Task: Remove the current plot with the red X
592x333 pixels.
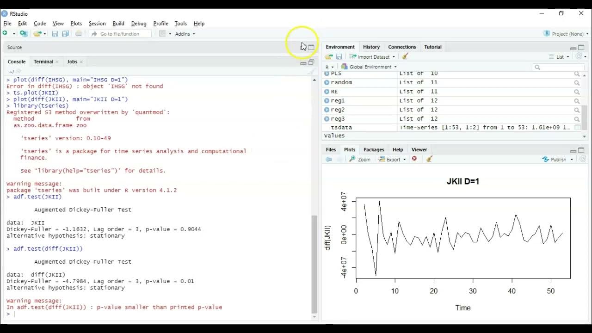Action: click(414, 159)
